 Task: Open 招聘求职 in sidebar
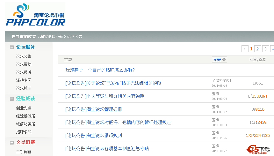tap(24, 132)
